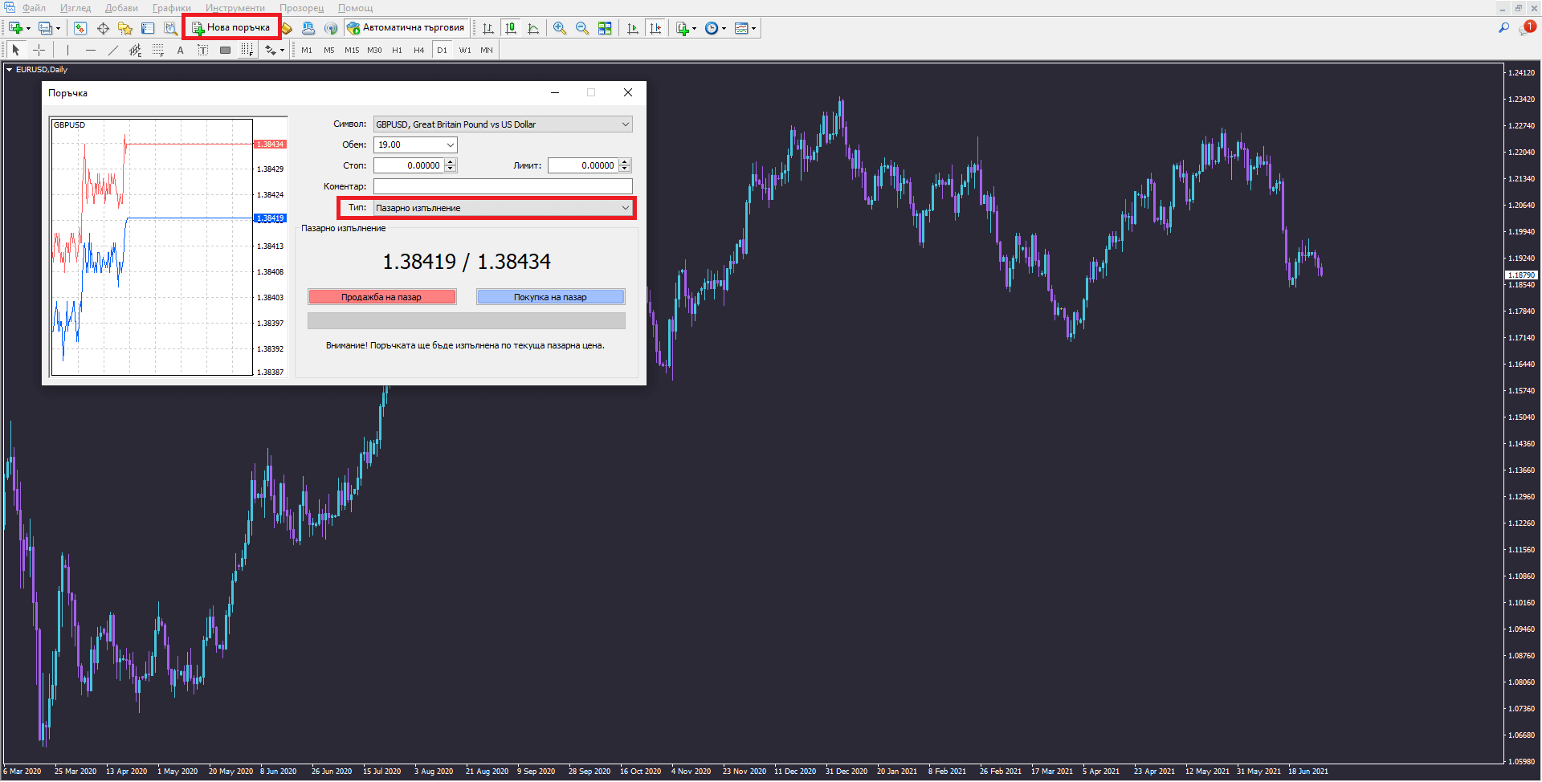This screenshot has height=782, width=1542.
Task: Select the rectangle shape tool
Action: point(225,50)
